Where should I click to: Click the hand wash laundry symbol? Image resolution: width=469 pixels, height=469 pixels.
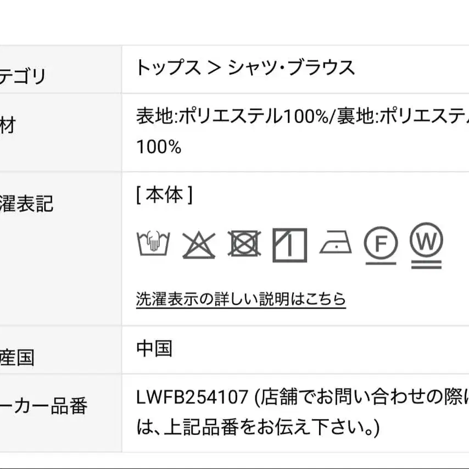pos(153,244)
